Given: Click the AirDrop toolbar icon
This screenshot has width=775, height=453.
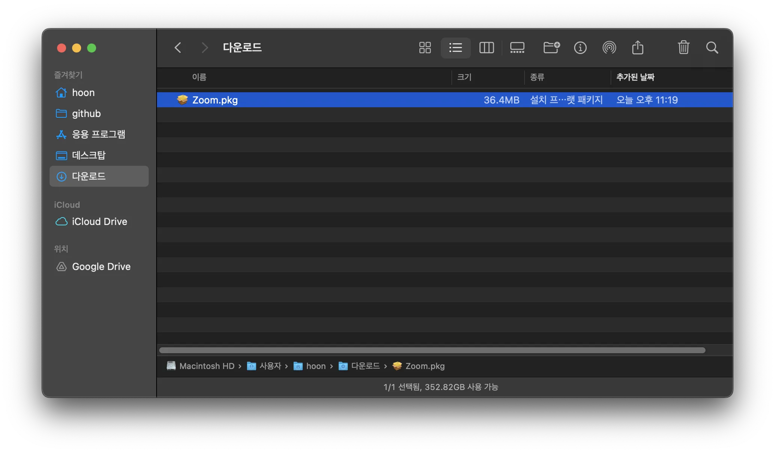Looking at the screenshot, I should click(x=609, y=48).
